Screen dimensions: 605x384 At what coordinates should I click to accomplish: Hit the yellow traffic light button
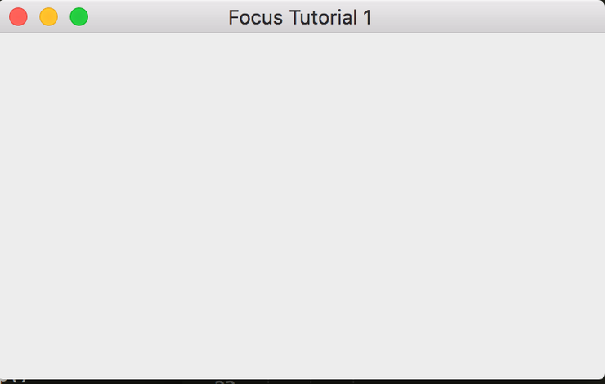tap(48, 16)
